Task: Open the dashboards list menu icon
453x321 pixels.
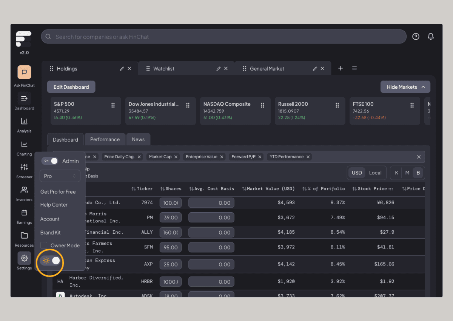Action: 354,68
